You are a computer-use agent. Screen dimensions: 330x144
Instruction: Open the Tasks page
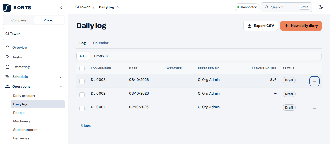[34, 57]
